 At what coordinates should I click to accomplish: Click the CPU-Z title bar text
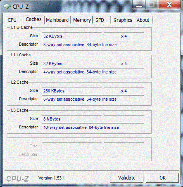pyautogui.click(x=21, y=7)
